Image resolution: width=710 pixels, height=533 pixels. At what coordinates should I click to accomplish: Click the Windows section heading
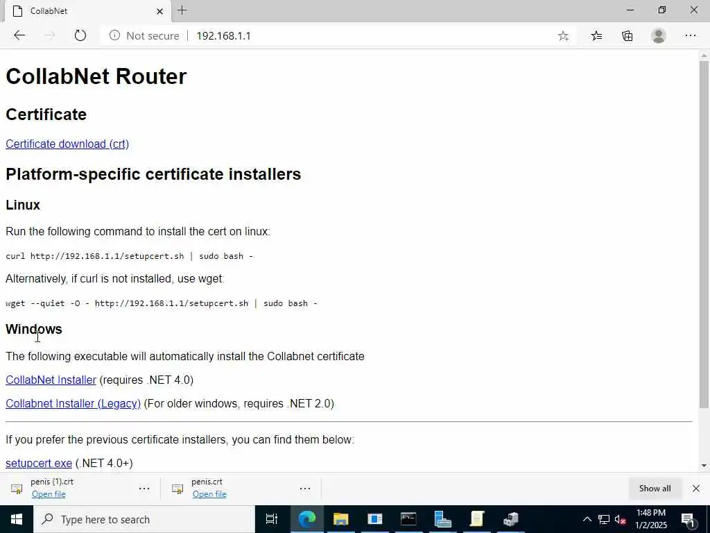34,329
